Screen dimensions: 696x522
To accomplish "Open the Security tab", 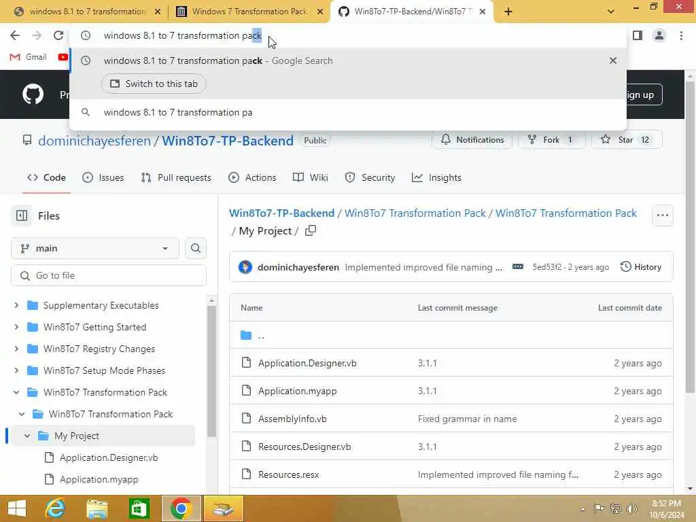I will coord(370,177).
